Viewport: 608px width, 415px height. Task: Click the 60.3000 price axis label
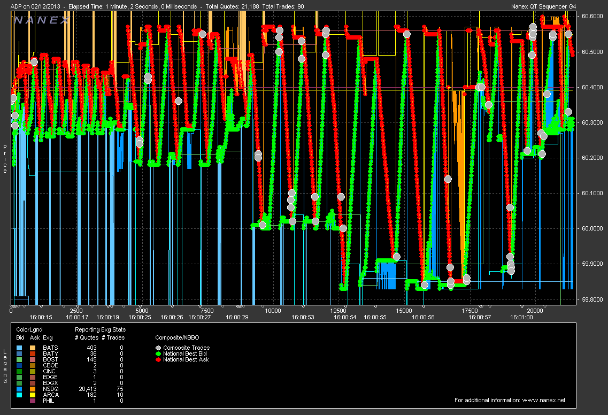click(x=592, y=122)
